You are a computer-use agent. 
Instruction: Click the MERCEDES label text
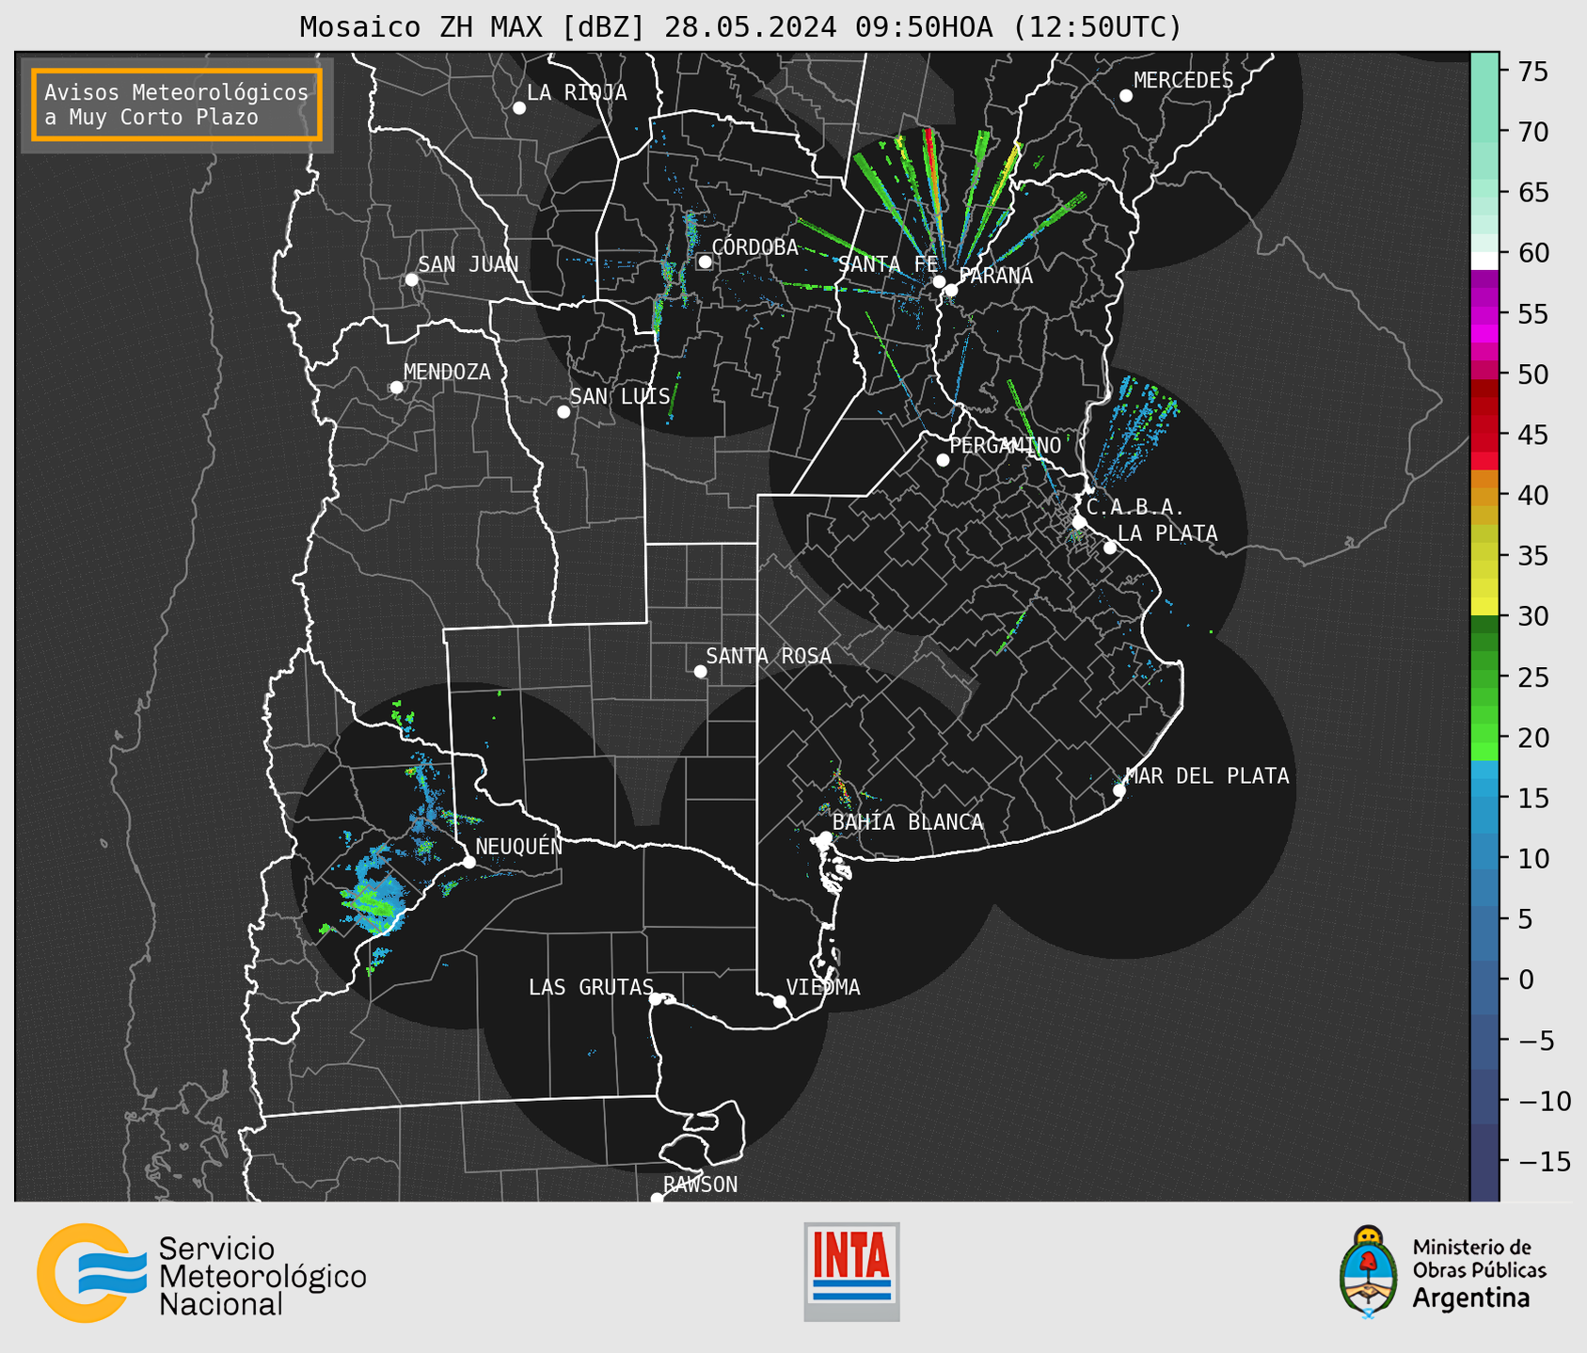pos(1183,81)
